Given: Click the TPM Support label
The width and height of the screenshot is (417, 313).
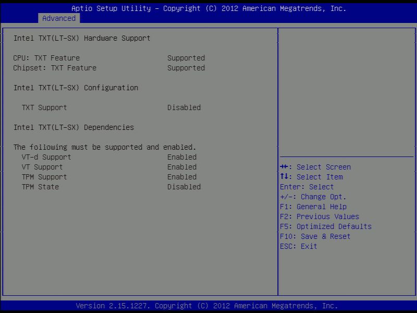Looking at the screenshot, I should [x=44, y=177].
